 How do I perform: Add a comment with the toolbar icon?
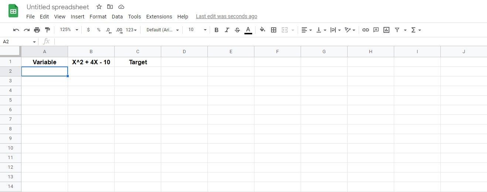pos(376,30)
